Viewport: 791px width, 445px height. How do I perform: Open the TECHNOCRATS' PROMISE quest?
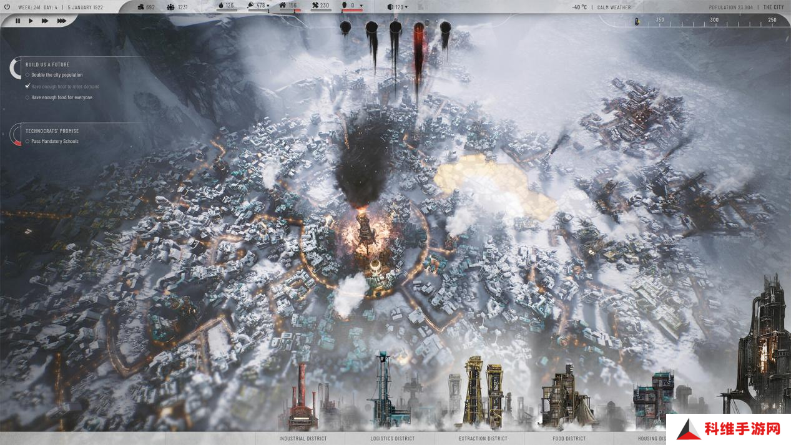[52, 131]
